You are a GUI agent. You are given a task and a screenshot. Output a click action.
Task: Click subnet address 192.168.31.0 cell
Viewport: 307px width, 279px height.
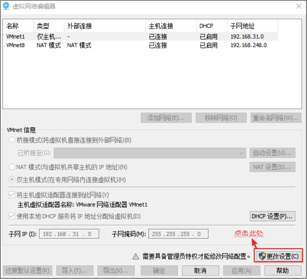247,37
